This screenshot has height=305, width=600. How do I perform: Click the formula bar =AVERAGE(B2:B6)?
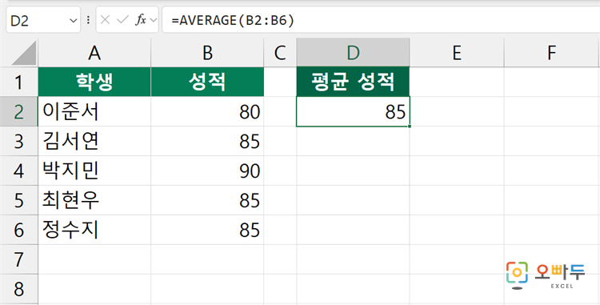(381, 20)
